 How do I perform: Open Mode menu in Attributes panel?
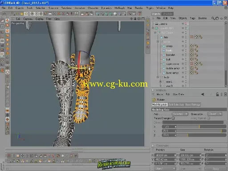pyautogui.click(x=160, y=94)
